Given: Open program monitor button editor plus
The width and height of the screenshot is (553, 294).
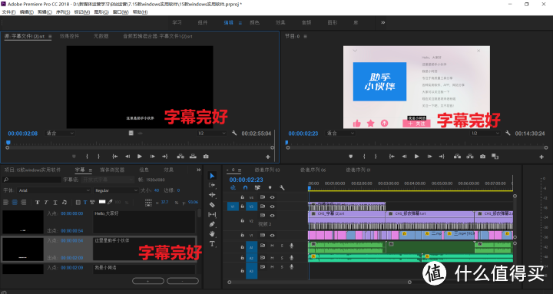Looking at the screenshot, I should pyautogui.click(x=541, y=157).
